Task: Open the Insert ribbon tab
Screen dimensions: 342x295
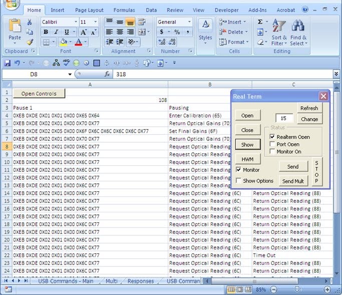Action: click(58, 10)
